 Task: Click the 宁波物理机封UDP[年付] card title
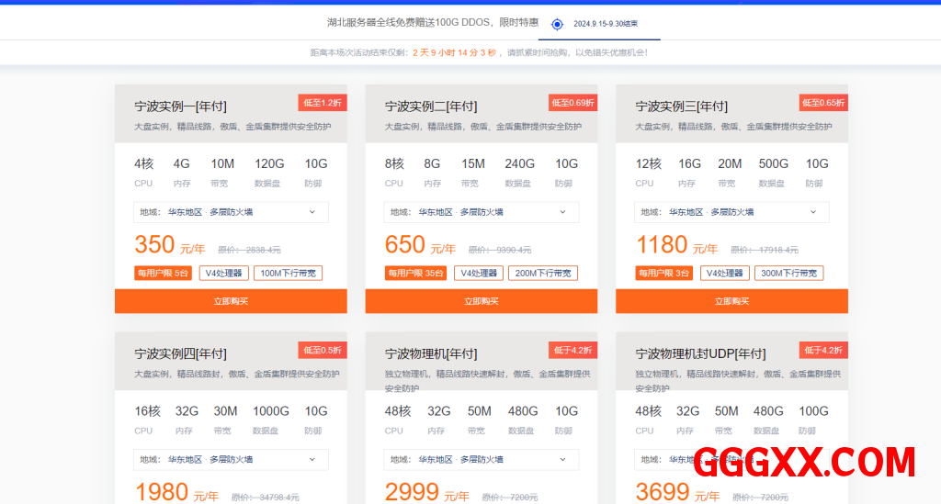click(700, 353)
